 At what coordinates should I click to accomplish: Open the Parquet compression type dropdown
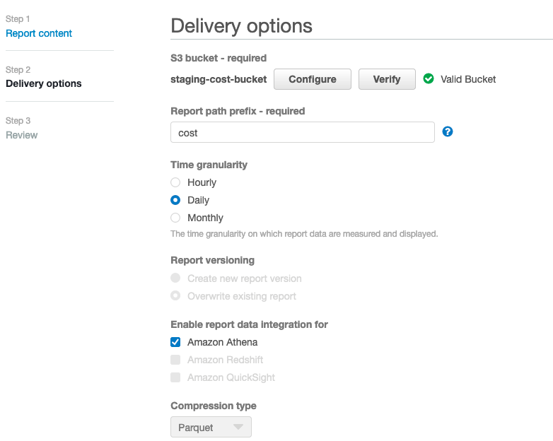(211, 427)
